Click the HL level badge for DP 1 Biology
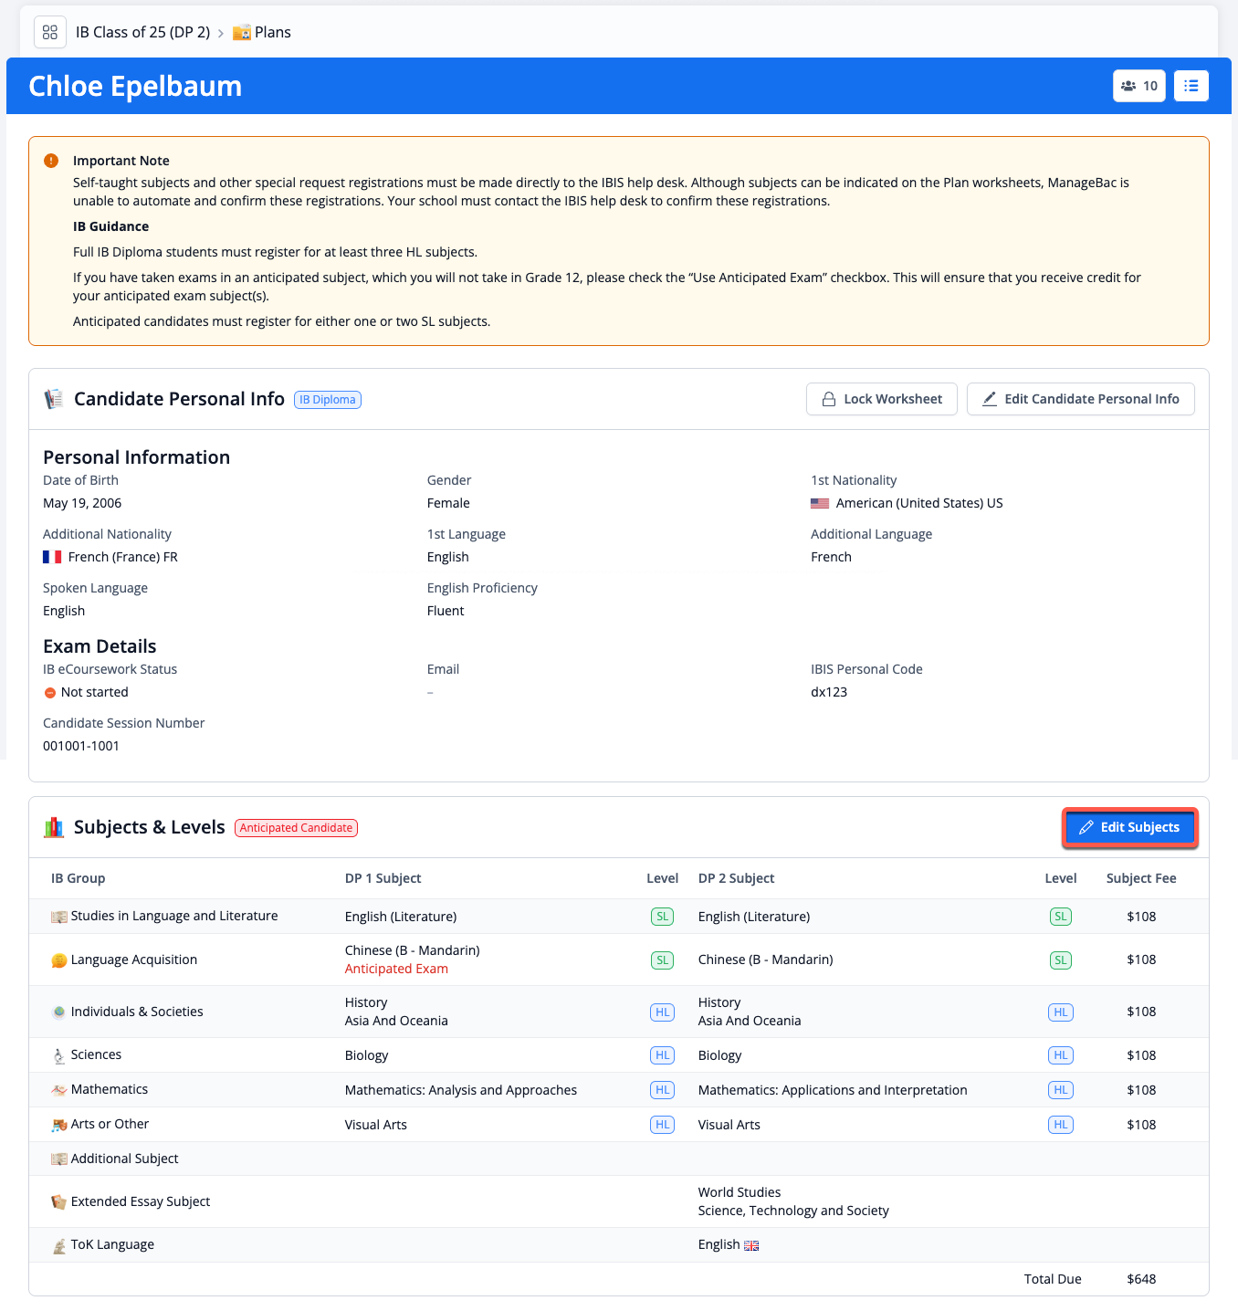Image resolution: width=1238 pixels, height=1311 pixels. coord(662,1055)
